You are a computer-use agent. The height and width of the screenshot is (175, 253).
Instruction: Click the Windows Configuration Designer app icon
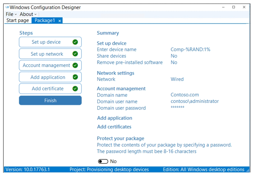click(x=7, y=7)
